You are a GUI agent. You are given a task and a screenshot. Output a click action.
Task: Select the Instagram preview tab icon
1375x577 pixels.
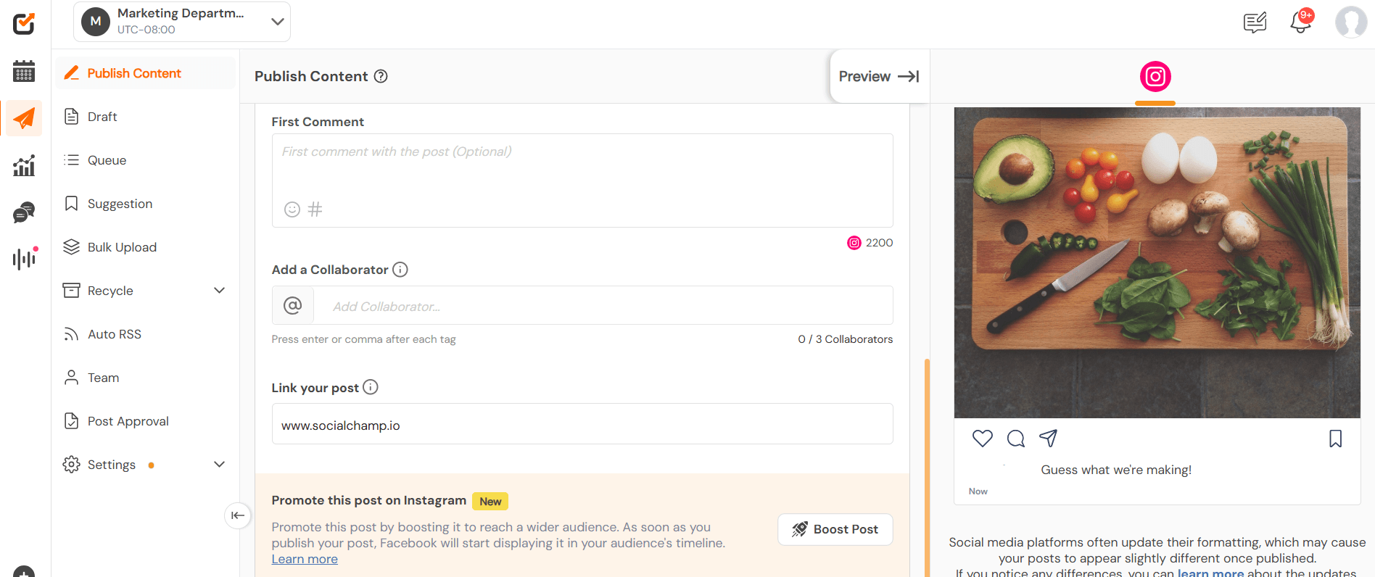coord(1155,76)
